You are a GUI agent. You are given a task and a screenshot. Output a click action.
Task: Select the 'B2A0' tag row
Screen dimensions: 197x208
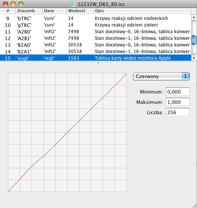coord(96,45)
